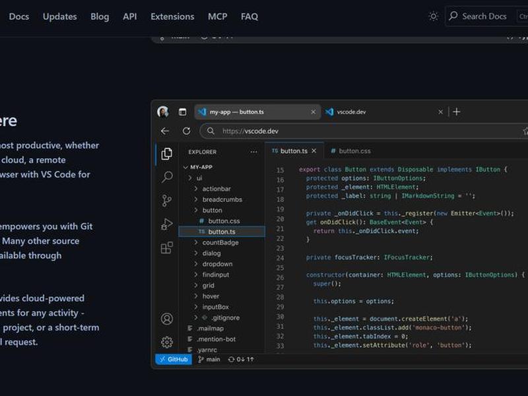
Task: Open the API navigation link
Action: tap(129, 16)
